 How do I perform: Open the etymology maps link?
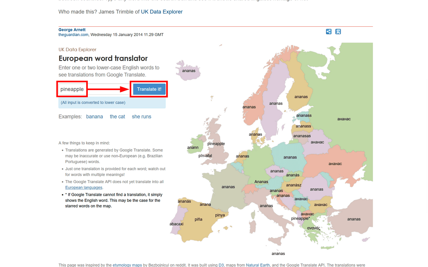click(x=127, y=265)
